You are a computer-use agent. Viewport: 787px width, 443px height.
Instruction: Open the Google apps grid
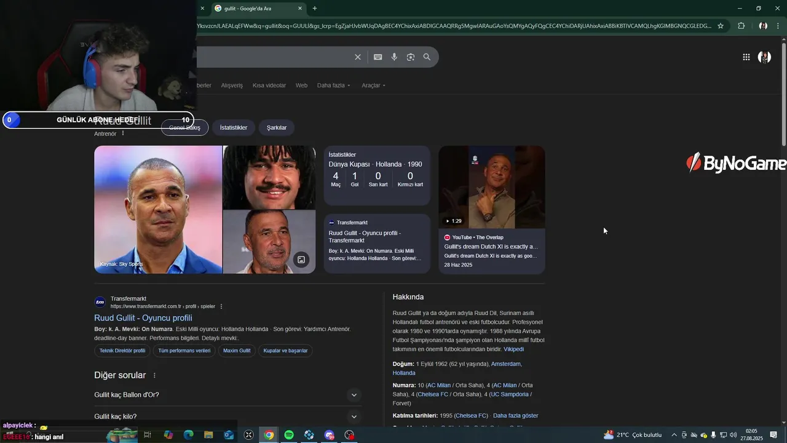(x=746, y=57)
